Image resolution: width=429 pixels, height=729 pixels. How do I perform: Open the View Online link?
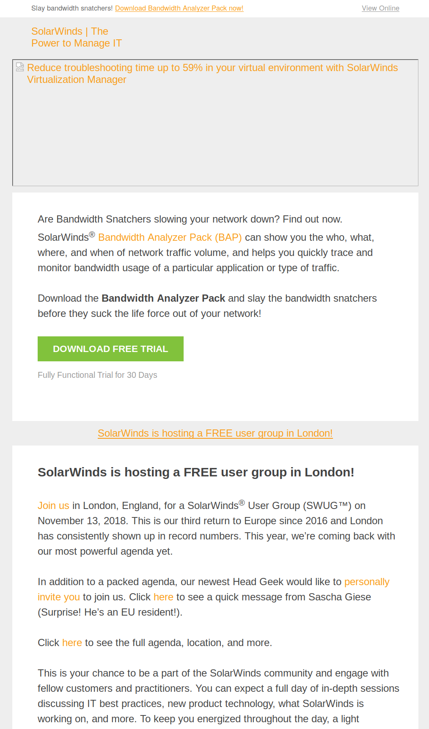(x=380, y=8)
